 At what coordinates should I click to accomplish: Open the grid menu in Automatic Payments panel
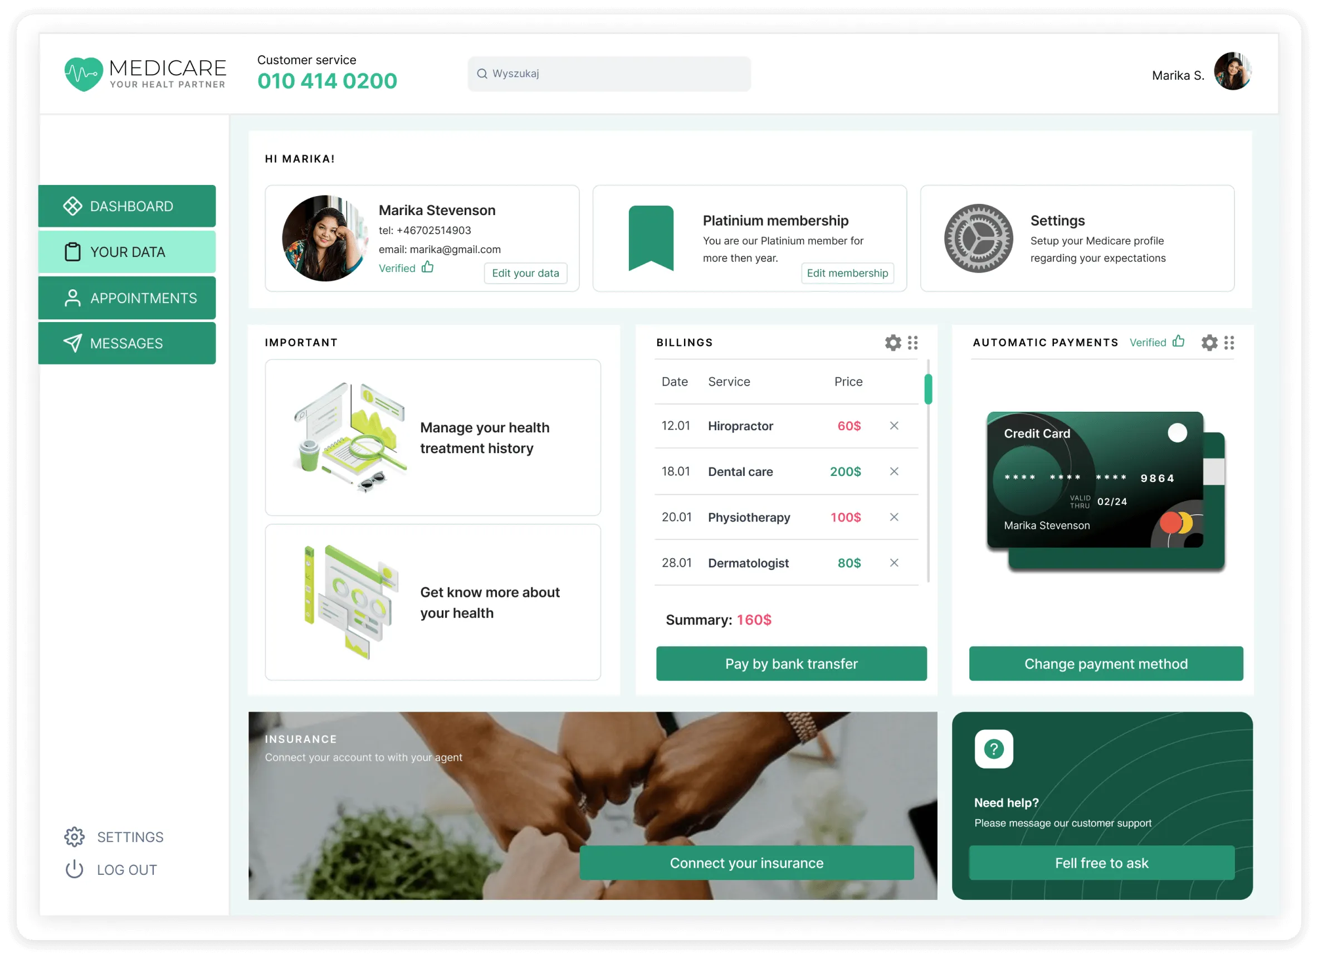pyautogui.click(x=1229, y=342)
